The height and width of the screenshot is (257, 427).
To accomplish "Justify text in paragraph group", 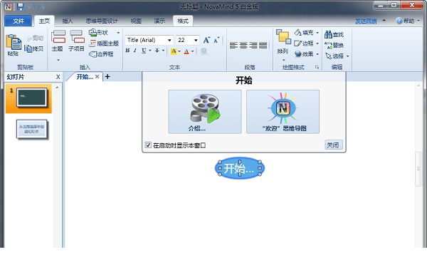I will (x=263, y=46).
